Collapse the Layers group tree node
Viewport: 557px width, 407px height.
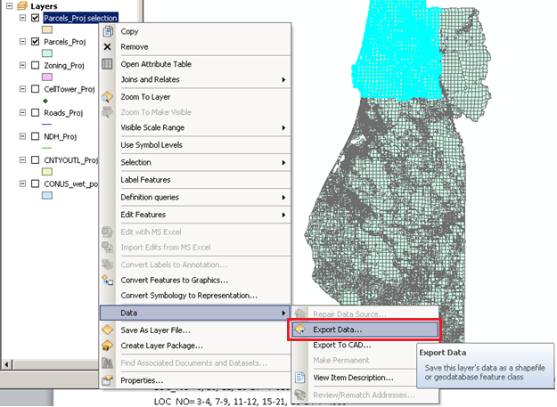point(7,5)
